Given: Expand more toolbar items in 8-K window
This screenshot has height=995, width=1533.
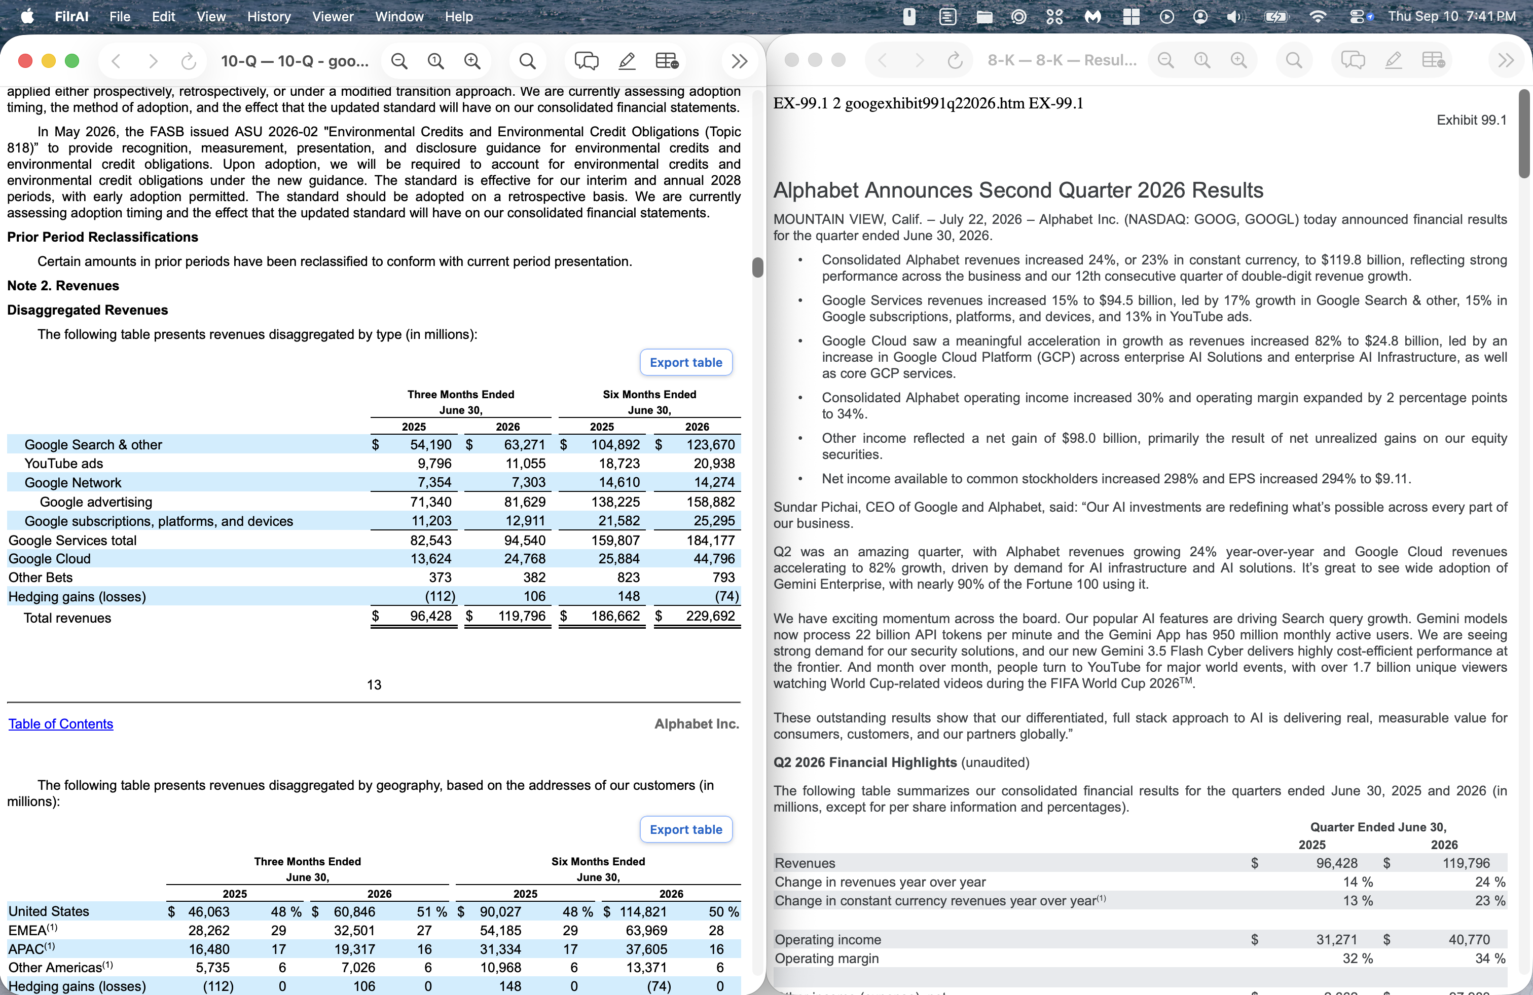Looking at the screenshot, I should [1506, 60].
